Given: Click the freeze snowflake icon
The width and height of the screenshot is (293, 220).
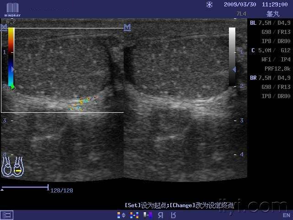Looking at the screenshot, I should 209,5.
